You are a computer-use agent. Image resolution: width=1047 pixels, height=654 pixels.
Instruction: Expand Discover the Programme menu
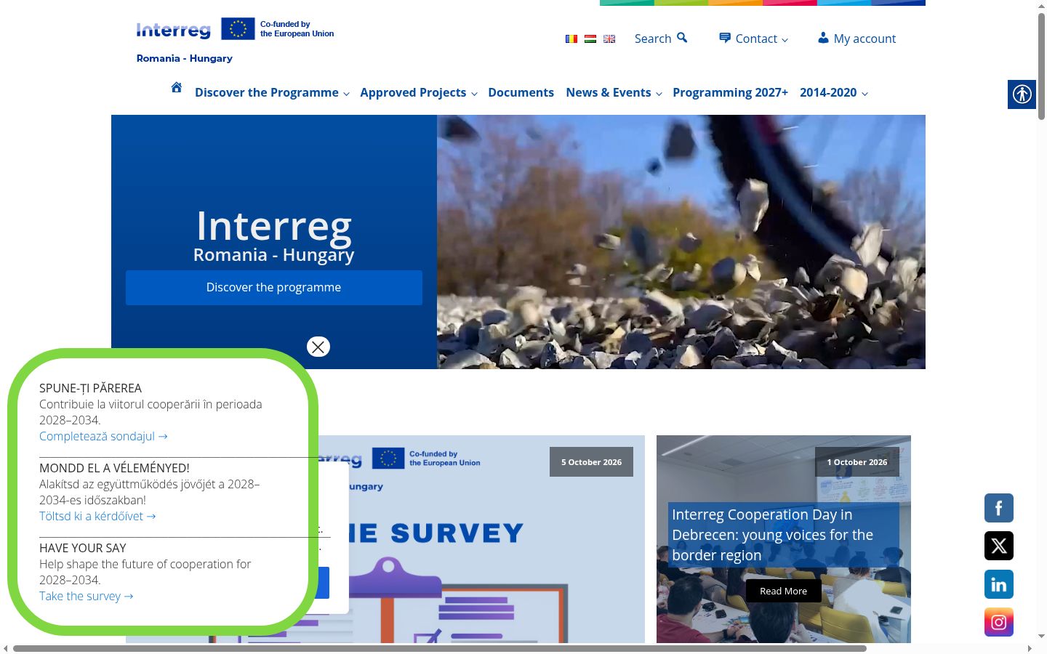coord(272,92)
